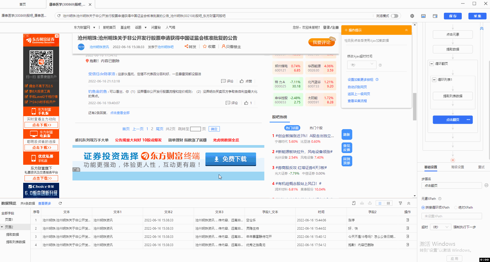Switch to 重试 tab
This screenshot has height=262, width=490.
(481, 167)
